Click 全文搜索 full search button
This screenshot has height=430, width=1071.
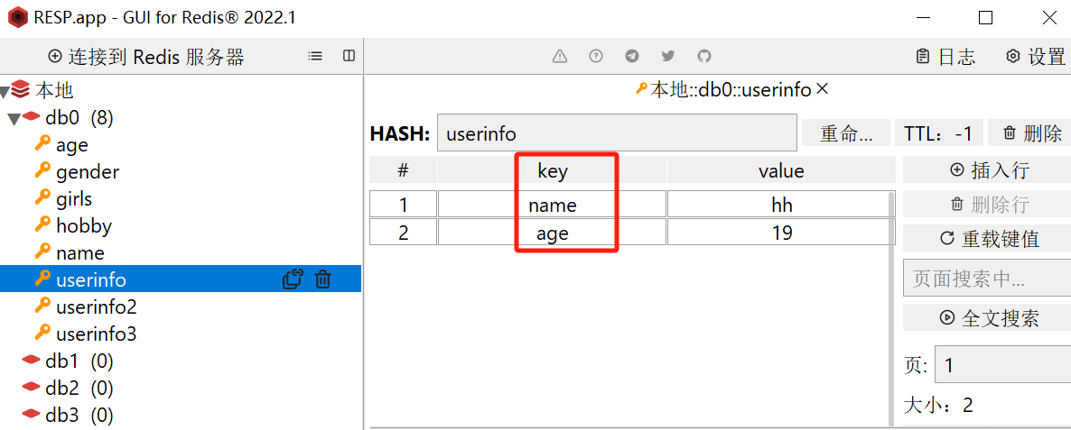987,317
